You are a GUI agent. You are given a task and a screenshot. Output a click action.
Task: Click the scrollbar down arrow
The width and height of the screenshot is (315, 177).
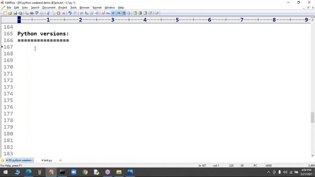pyautogui.click(x=313, y=155)
